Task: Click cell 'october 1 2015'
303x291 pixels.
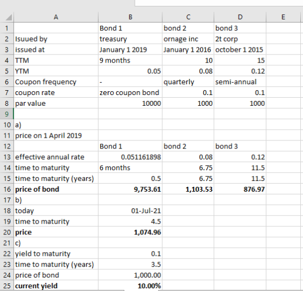Action: tap(240, 50)
